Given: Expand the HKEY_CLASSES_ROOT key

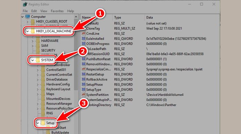Looking at the screenshot, I should point(28,22).
